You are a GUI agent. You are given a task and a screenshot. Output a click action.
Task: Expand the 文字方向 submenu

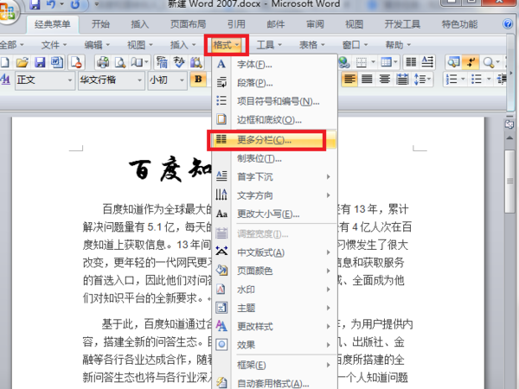coord(275,195)
